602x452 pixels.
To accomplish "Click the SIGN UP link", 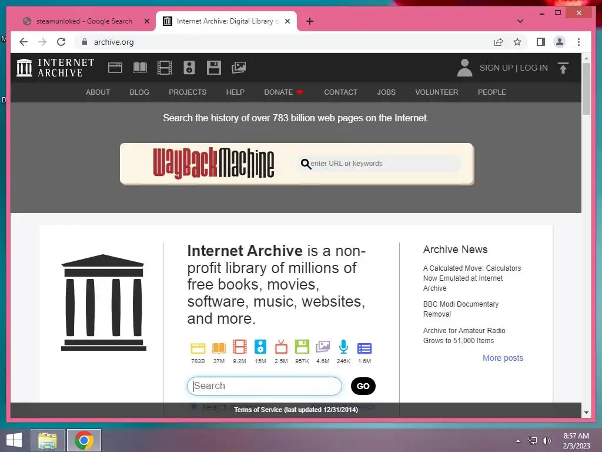I will pos(496,68).
